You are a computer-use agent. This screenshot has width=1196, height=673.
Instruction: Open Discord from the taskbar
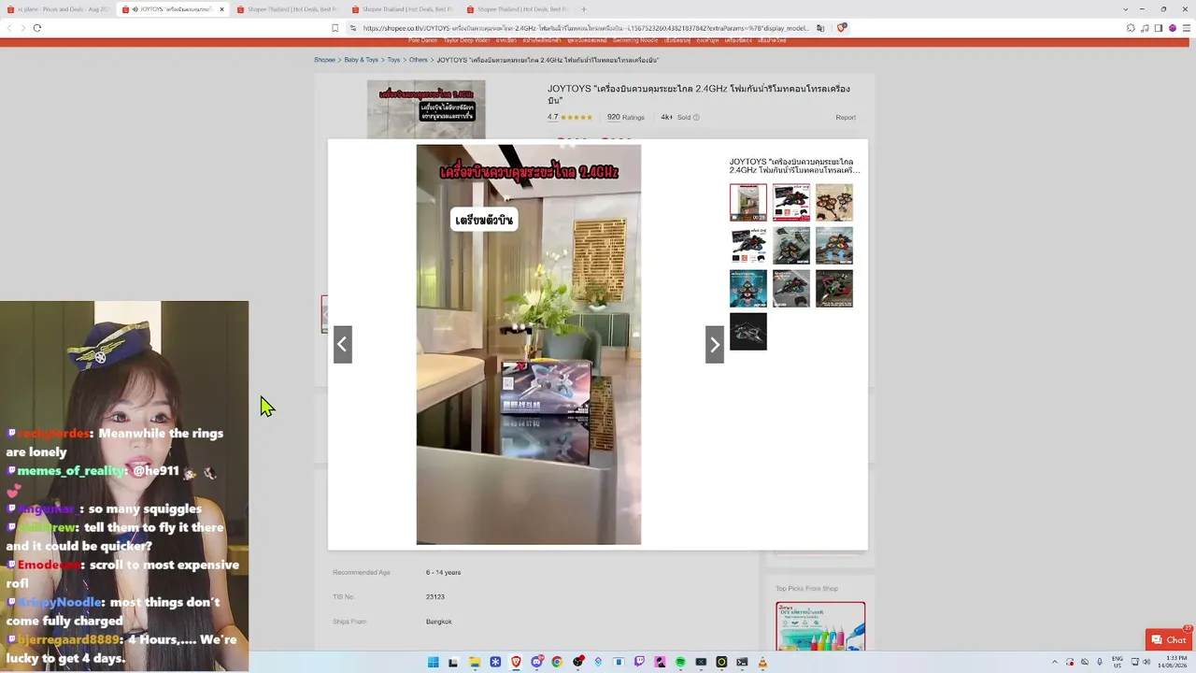536,663
